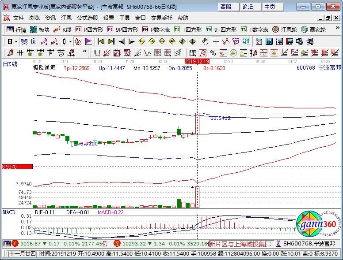Click the calendar date icon

click(259, 41)
